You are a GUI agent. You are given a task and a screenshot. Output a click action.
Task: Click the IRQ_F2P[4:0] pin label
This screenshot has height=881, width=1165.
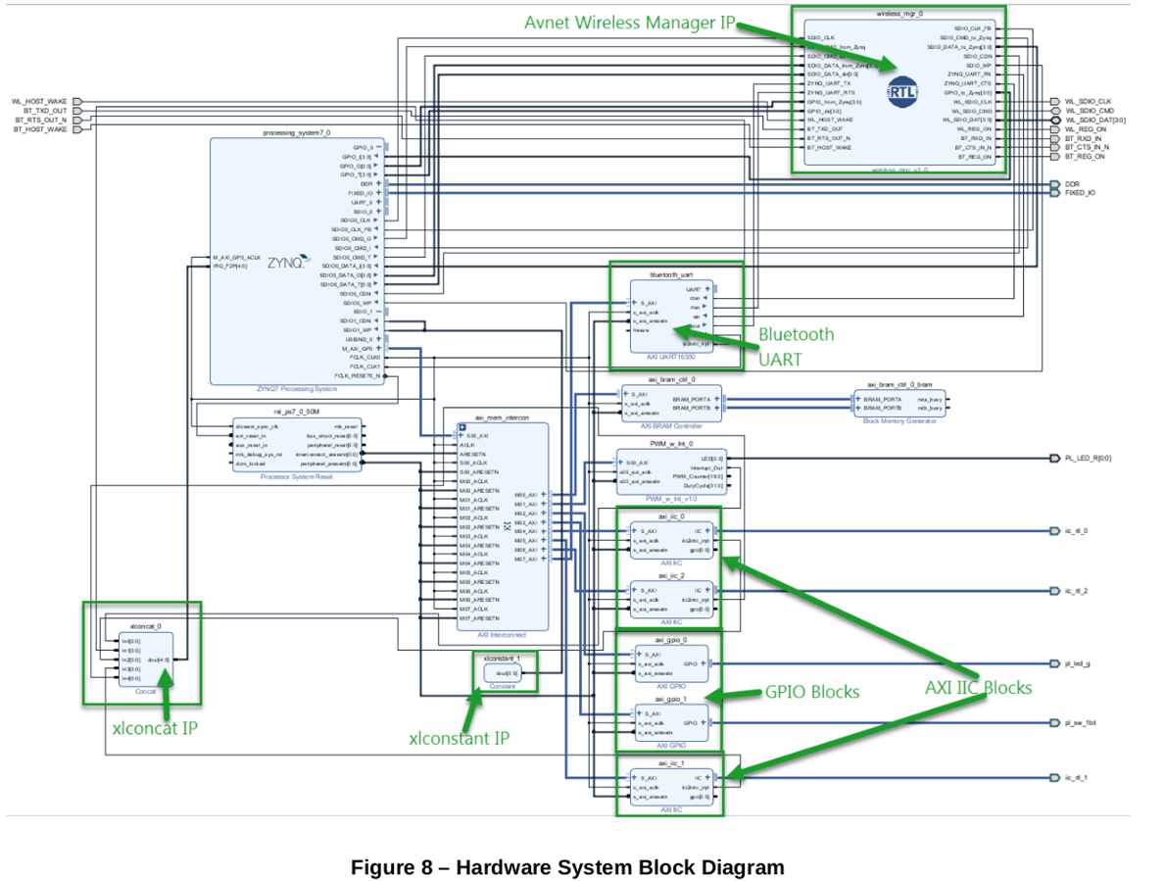click(x=229, y=266)
